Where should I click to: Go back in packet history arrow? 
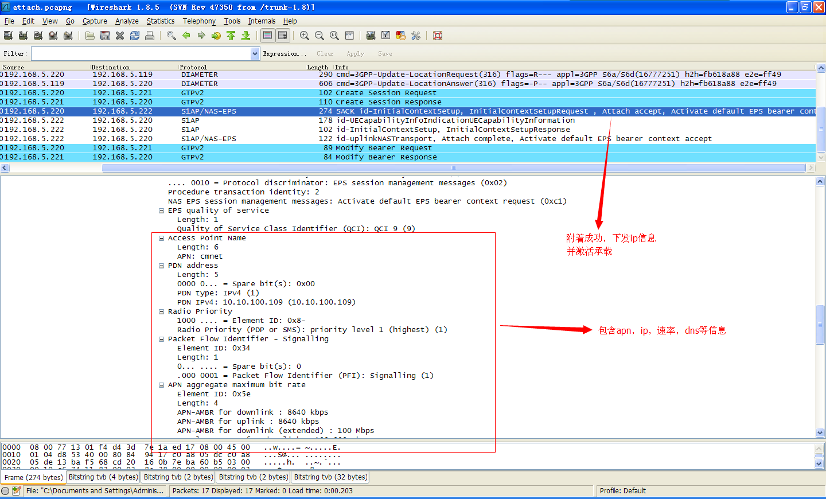186,36
